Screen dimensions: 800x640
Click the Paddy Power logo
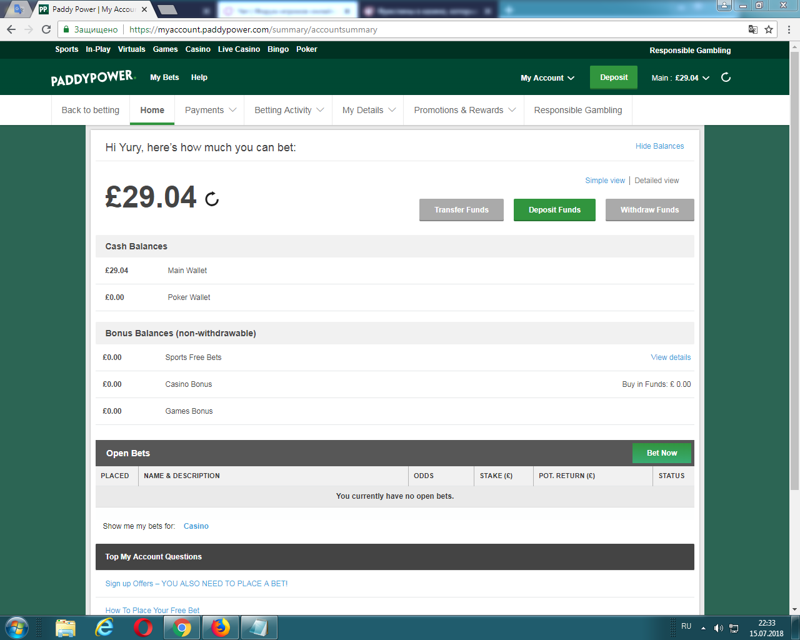[92, 77]
